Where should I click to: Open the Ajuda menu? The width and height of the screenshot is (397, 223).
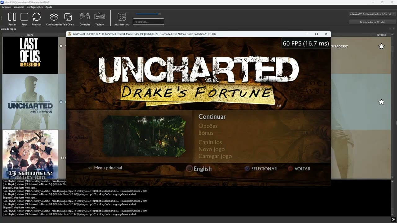(49, 7)
